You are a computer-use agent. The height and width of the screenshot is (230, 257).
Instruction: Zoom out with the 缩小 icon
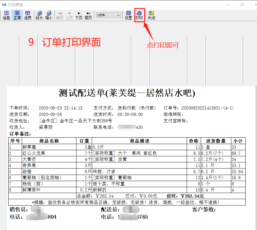coord(49,15)
